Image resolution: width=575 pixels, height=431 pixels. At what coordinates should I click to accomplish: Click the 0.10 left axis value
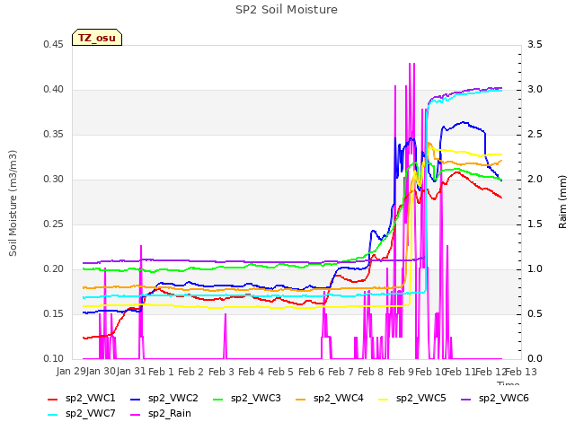coord(54,359)
